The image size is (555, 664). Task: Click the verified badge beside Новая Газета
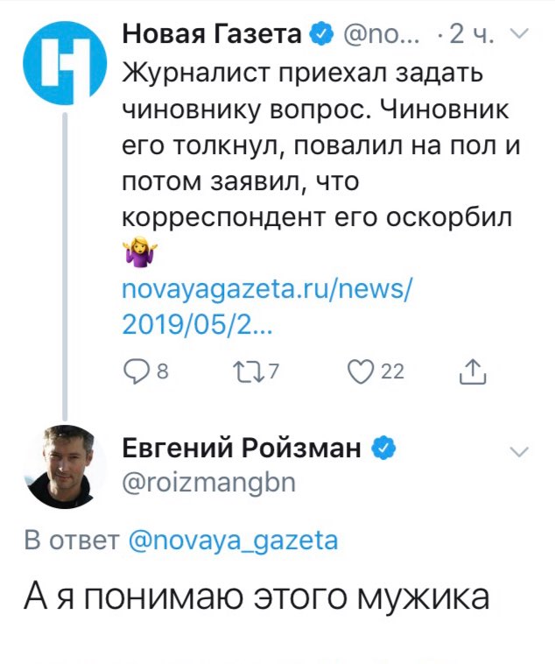click(321, 34)
